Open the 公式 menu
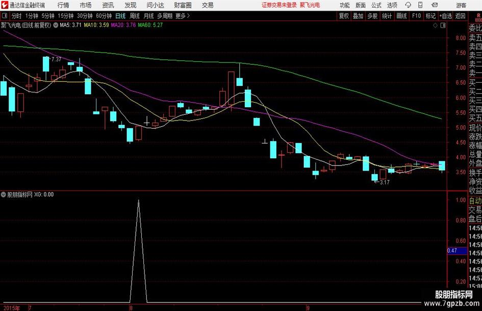 click(376, 5)
